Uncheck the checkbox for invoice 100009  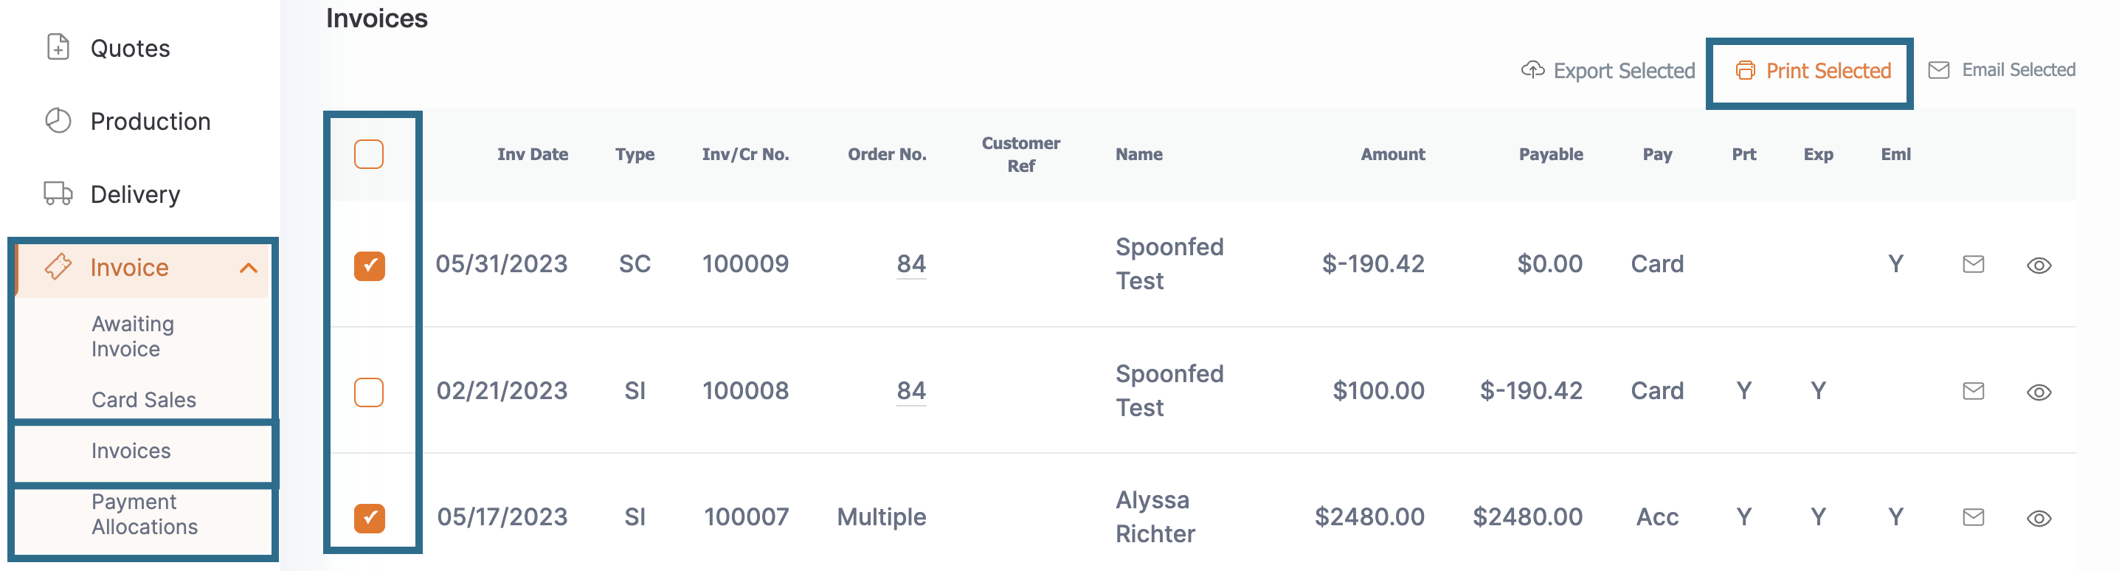[x=370, y=266]
